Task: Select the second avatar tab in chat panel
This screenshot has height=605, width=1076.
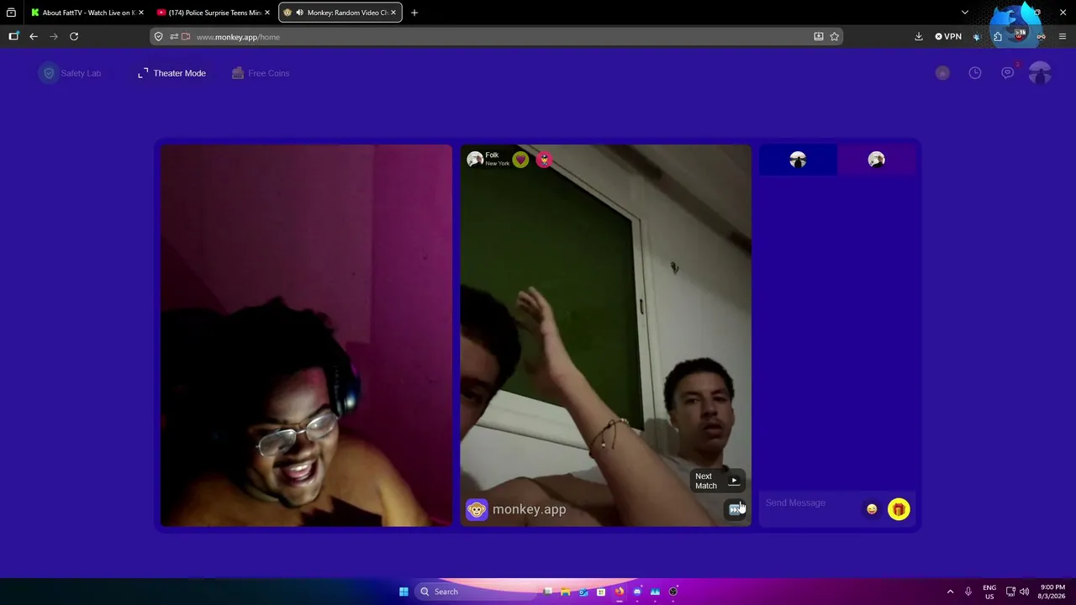Action: click(876, 160)
